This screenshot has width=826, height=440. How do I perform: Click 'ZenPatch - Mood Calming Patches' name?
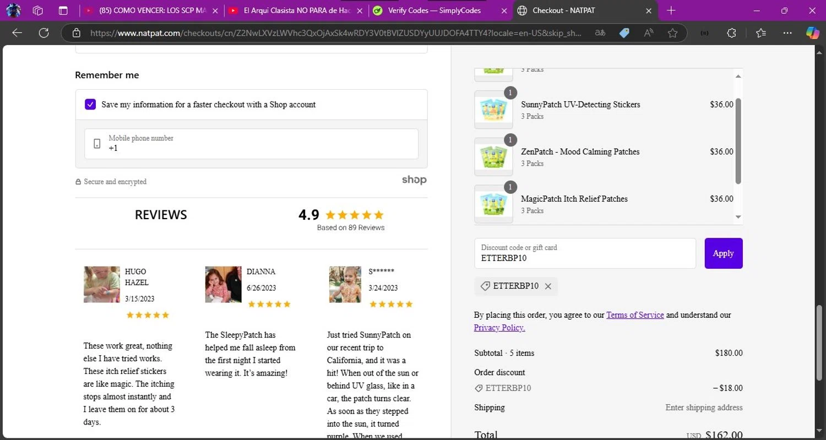[x=580, y=151]
